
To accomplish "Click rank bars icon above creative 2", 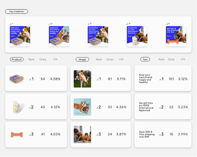I will coord(50,24).
